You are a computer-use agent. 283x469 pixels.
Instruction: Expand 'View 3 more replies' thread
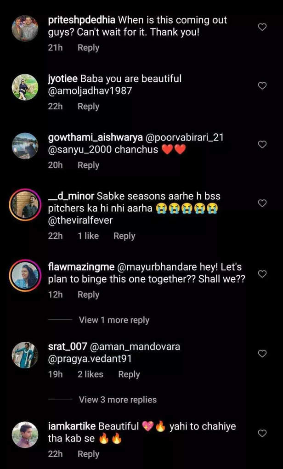118,400
